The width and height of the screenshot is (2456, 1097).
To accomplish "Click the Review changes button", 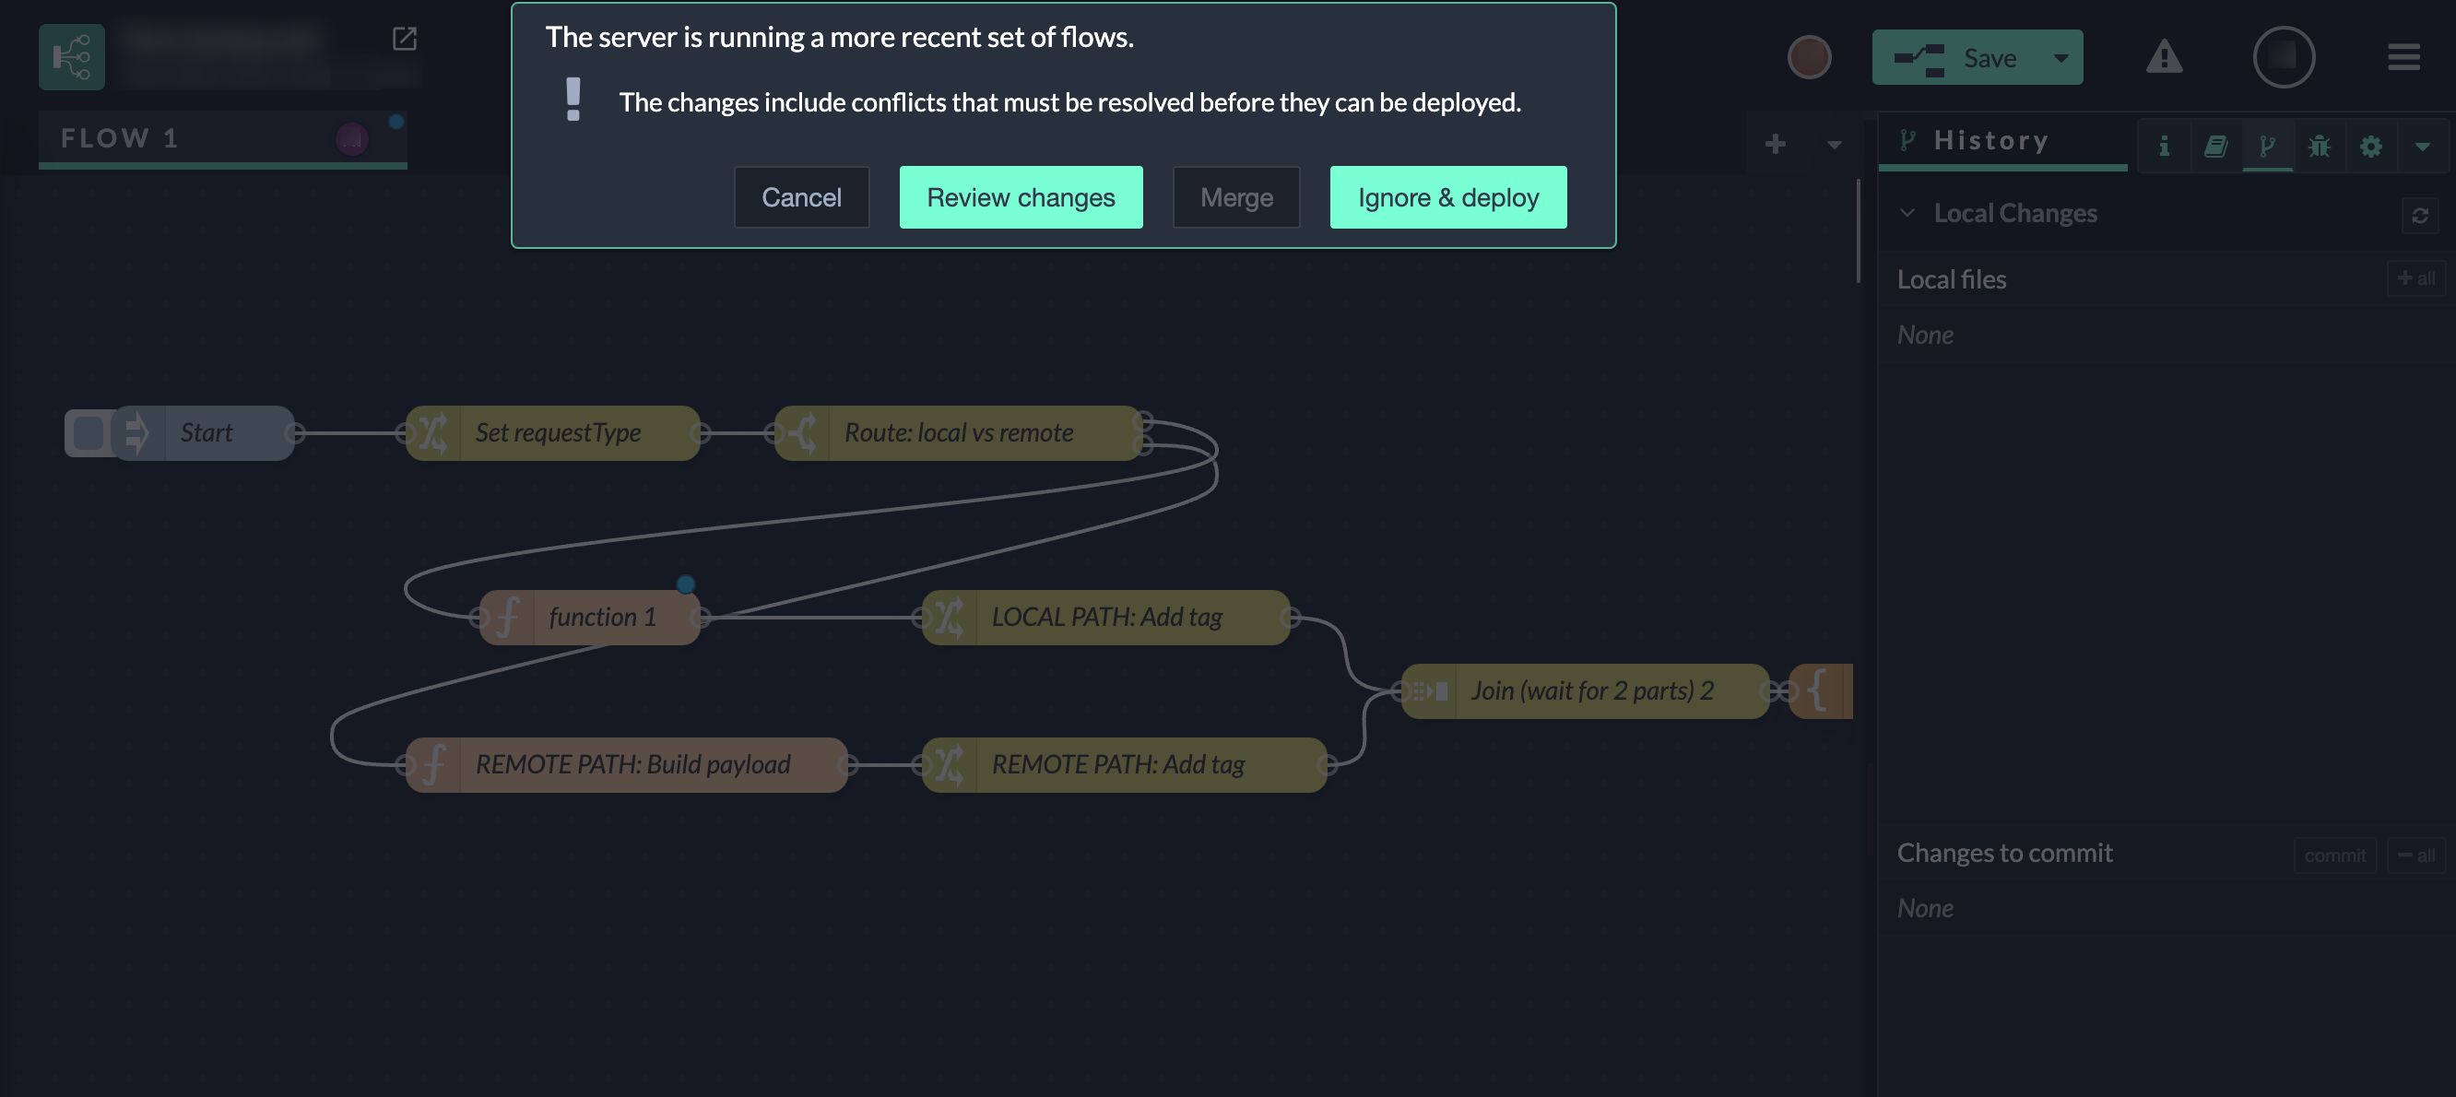I will [1021, 197].
